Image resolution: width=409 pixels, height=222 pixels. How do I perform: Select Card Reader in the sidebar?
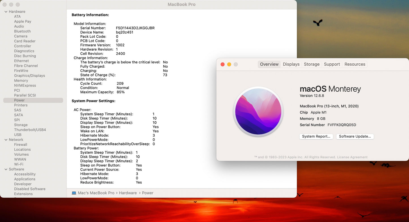[25, 41]
